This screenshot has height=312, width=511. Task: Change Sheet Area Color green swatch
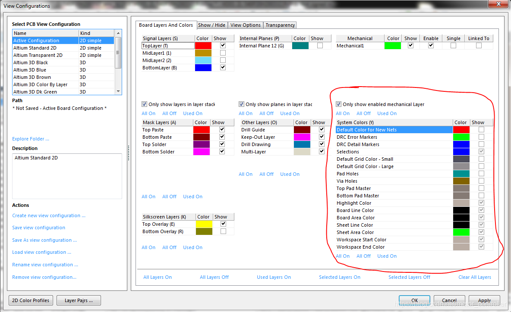pyautogui.click(x=461, y=232)
